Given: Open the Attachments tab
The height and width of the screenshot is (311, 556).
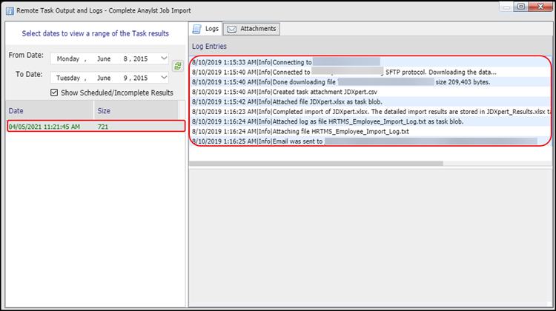Looking at the screenshot, I should [x=251, y=29].
